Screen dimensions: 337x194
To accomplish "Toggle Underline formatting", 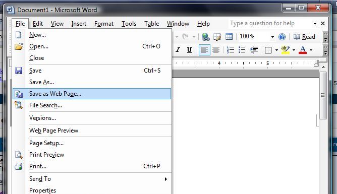I will pyautogui.click(x=189, y=50).
